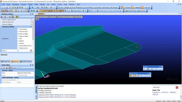Open the Mesh menu
182x102 pixels.
pos(36,5)
